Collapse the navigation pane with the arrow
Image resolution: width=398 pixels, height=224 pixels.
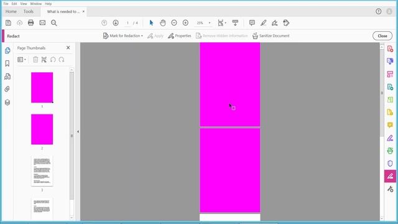tap(78, 131)
